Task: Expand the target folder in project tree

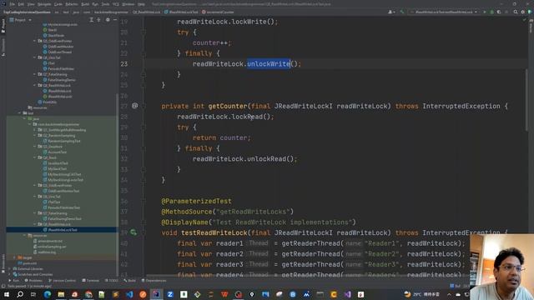Action: click(x=15, y=257)
